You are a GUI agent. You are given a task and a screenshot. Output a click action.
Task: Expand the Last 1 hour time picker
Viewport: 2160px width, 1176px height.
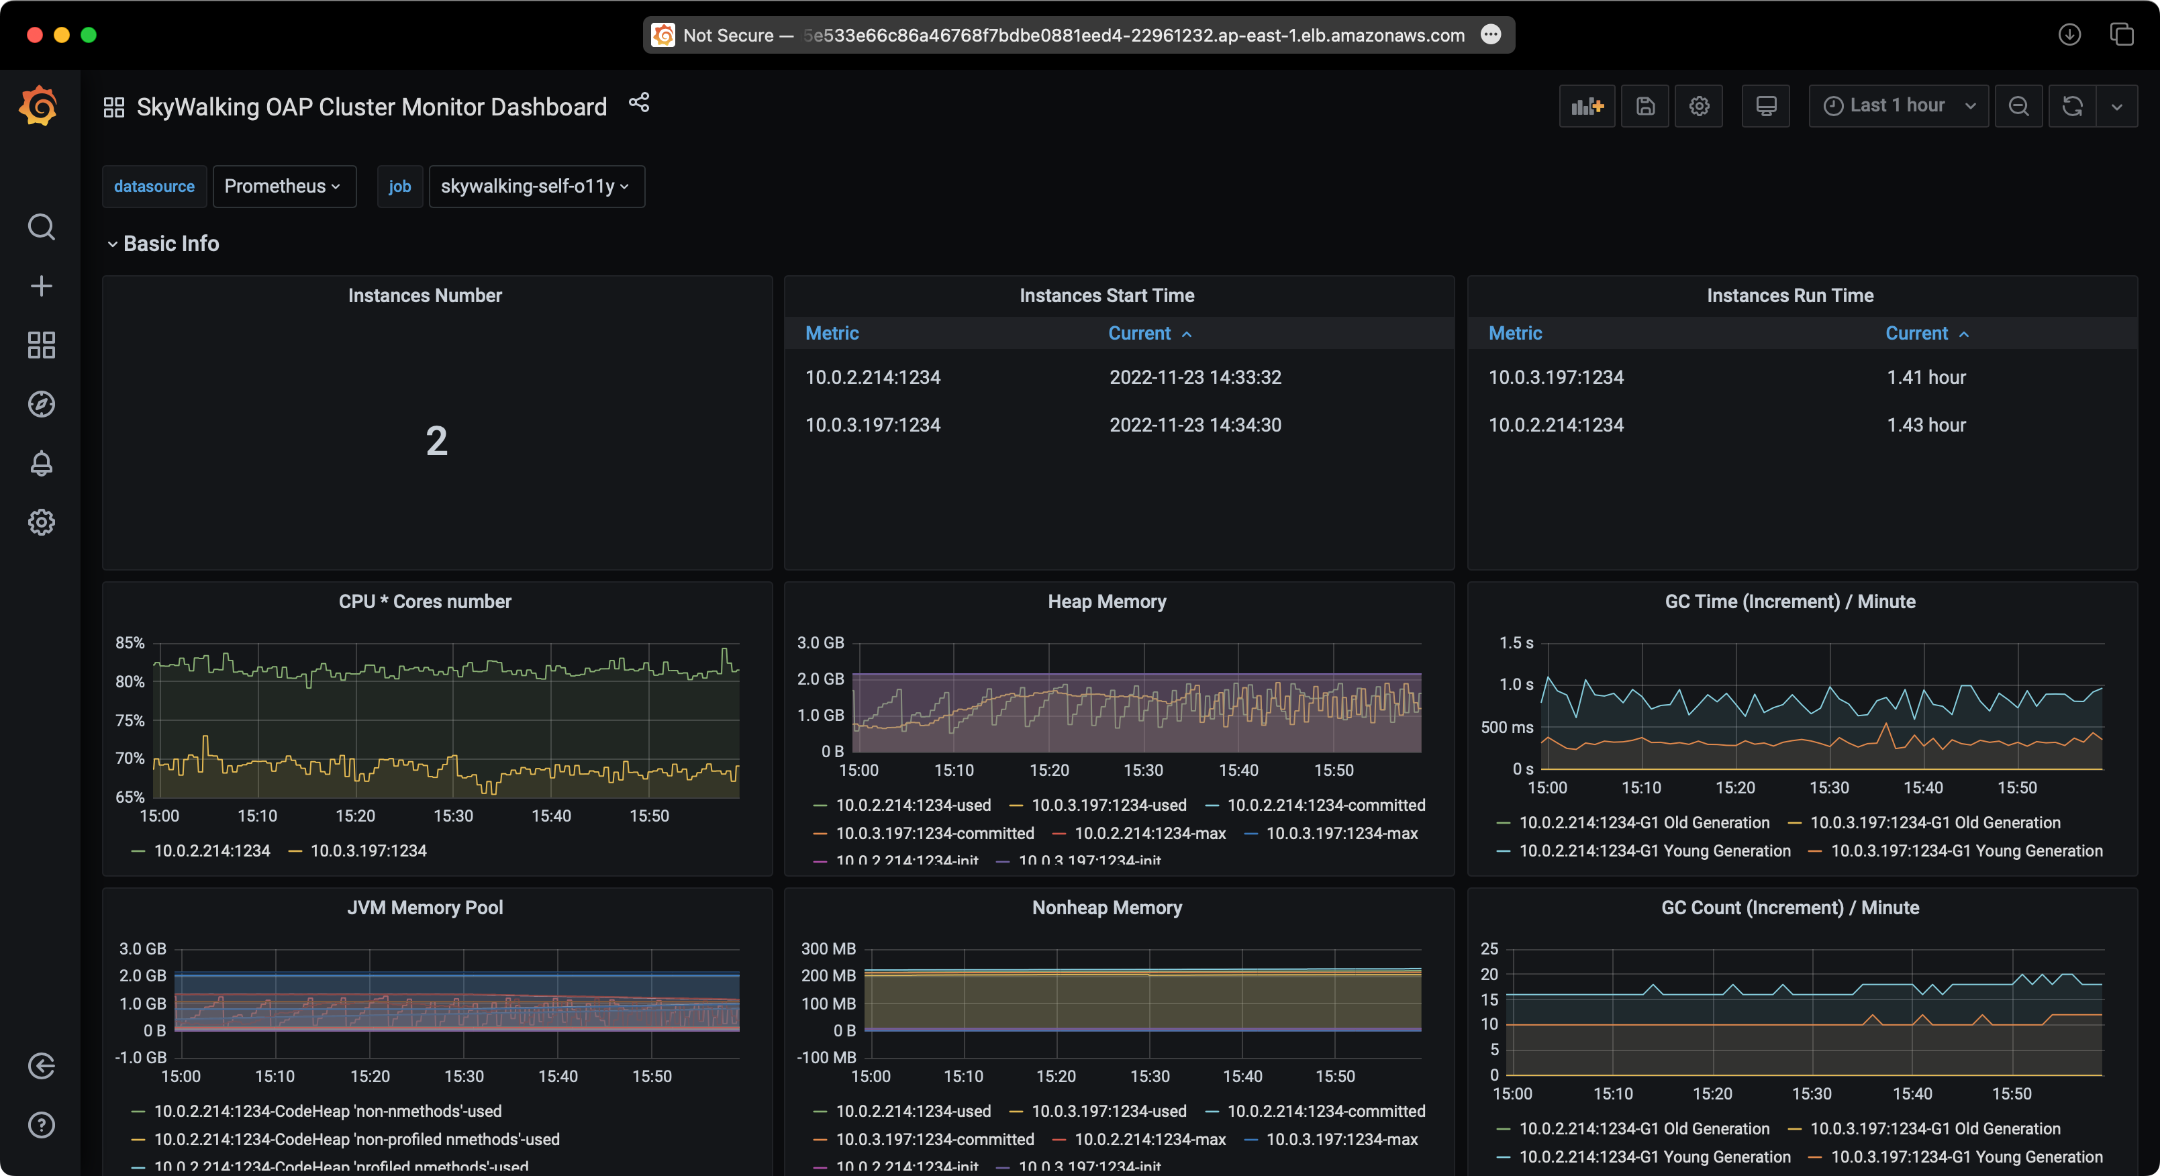(1898, 107)
